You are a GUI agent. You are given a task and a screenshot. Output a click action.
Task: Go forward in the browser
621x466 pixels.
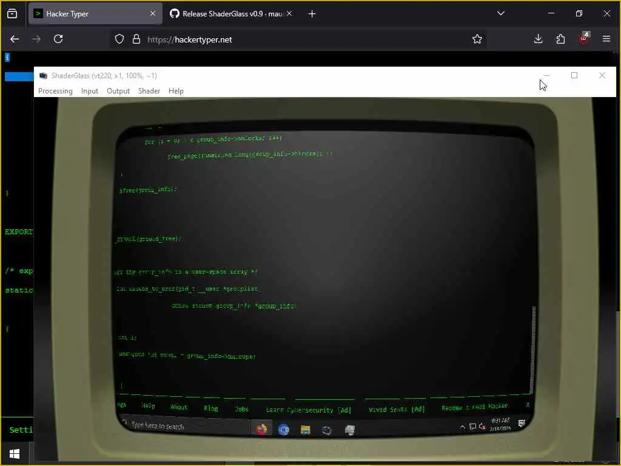pyautogui.click(x=36, y=39)
